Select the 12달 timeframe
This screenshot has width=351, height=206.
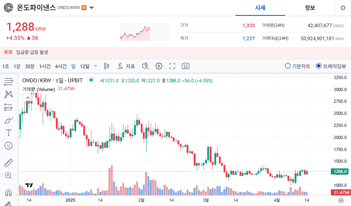(x=85, y=66)
